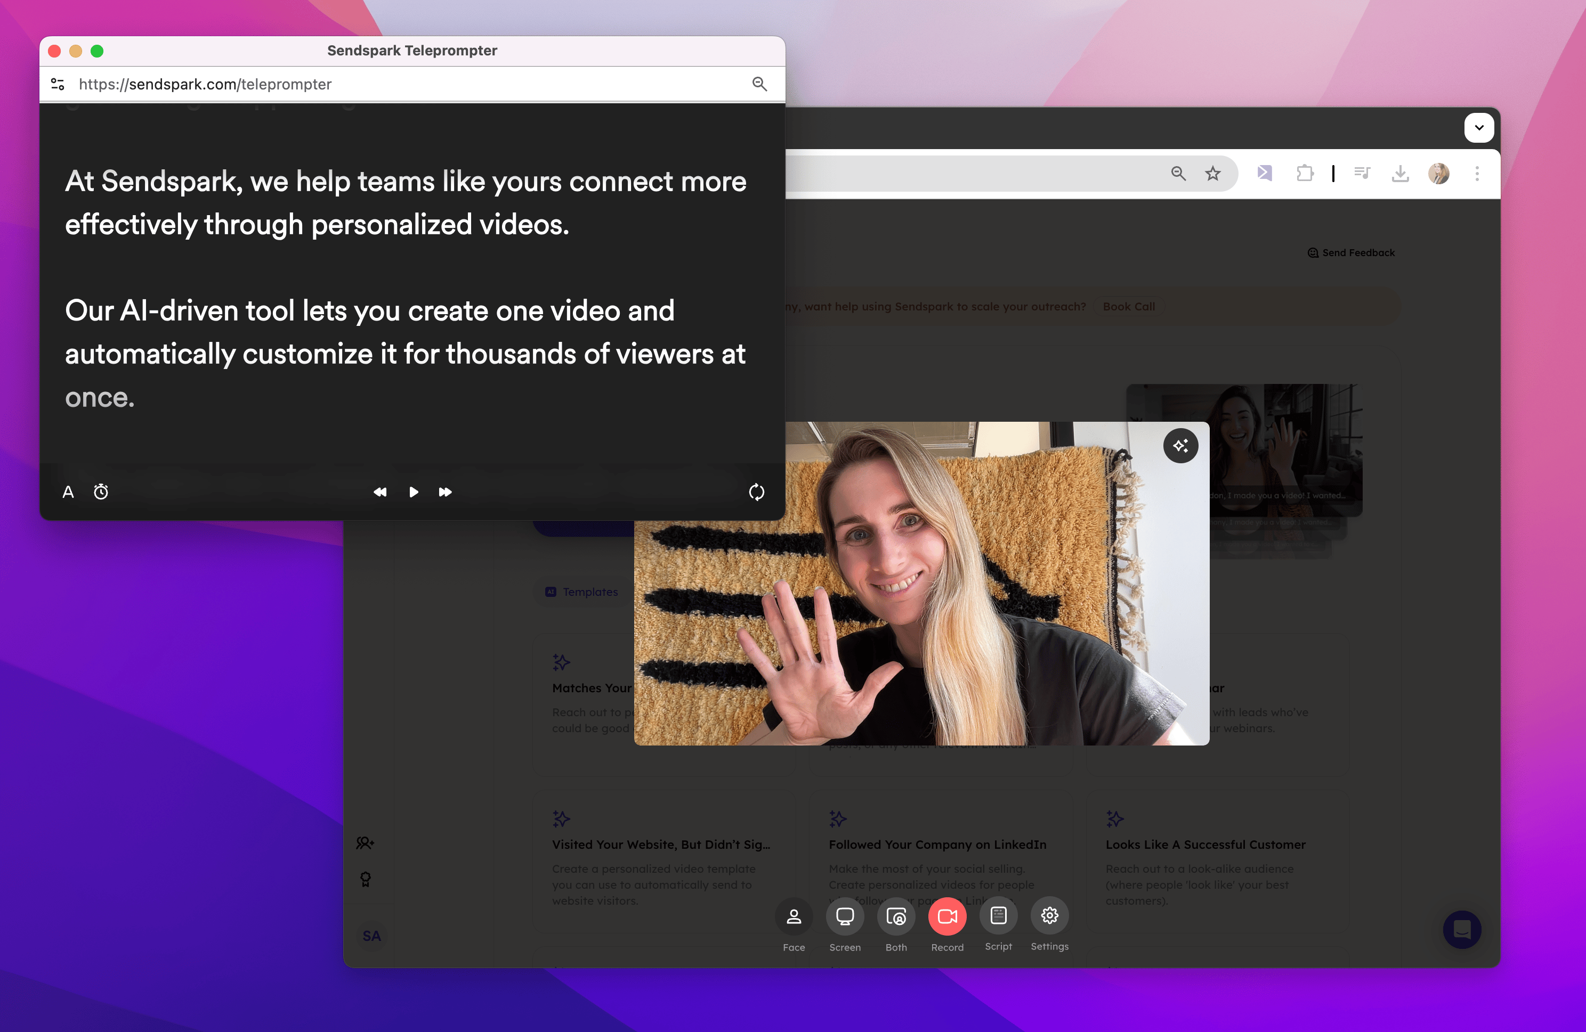This screenshot has height=1032, width=1586.
Task: Open the Sendspark extension icon in Chrome toolbar
Action: click(1264, 174)
